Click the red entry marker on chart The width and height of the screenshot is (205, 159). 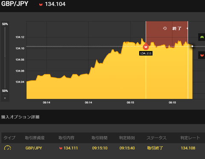click(146, 47)
